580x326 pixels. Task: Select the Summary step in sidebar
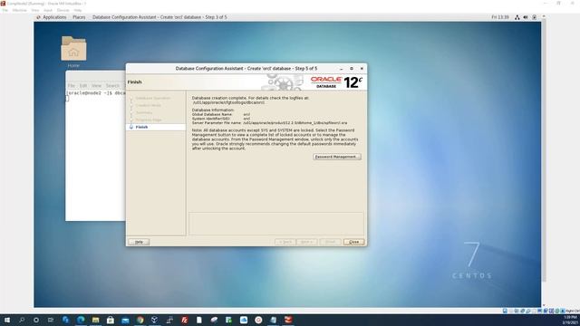[x=144, y=112]
